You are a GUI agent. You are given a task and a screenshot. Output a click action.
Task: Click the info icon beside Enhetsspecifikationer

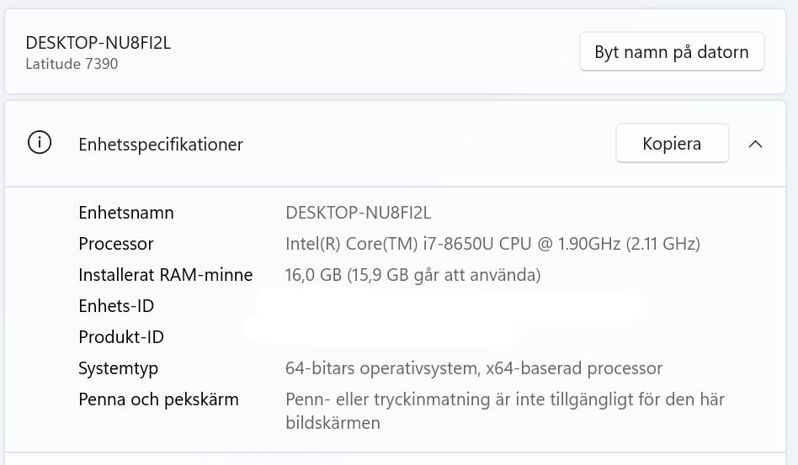click(x=40, y=144)
